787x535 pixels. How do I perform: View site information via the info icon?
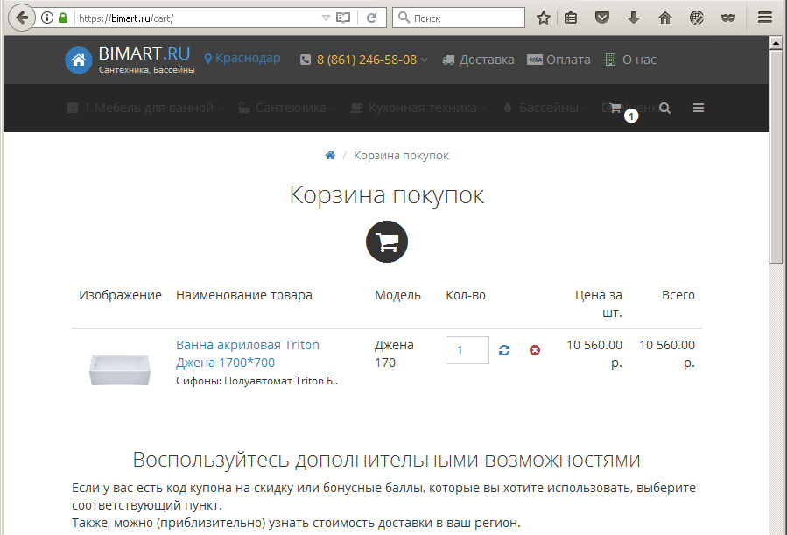47,18
